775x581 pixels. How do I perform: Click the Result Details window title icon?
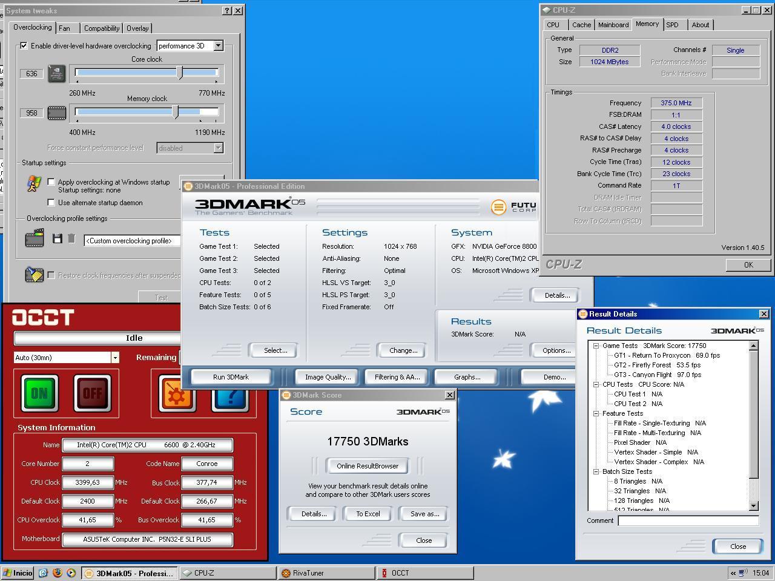pos(583,314)
